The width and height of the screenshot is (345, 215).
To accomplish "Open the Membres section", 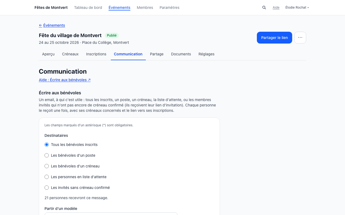I will coord(145,8).
